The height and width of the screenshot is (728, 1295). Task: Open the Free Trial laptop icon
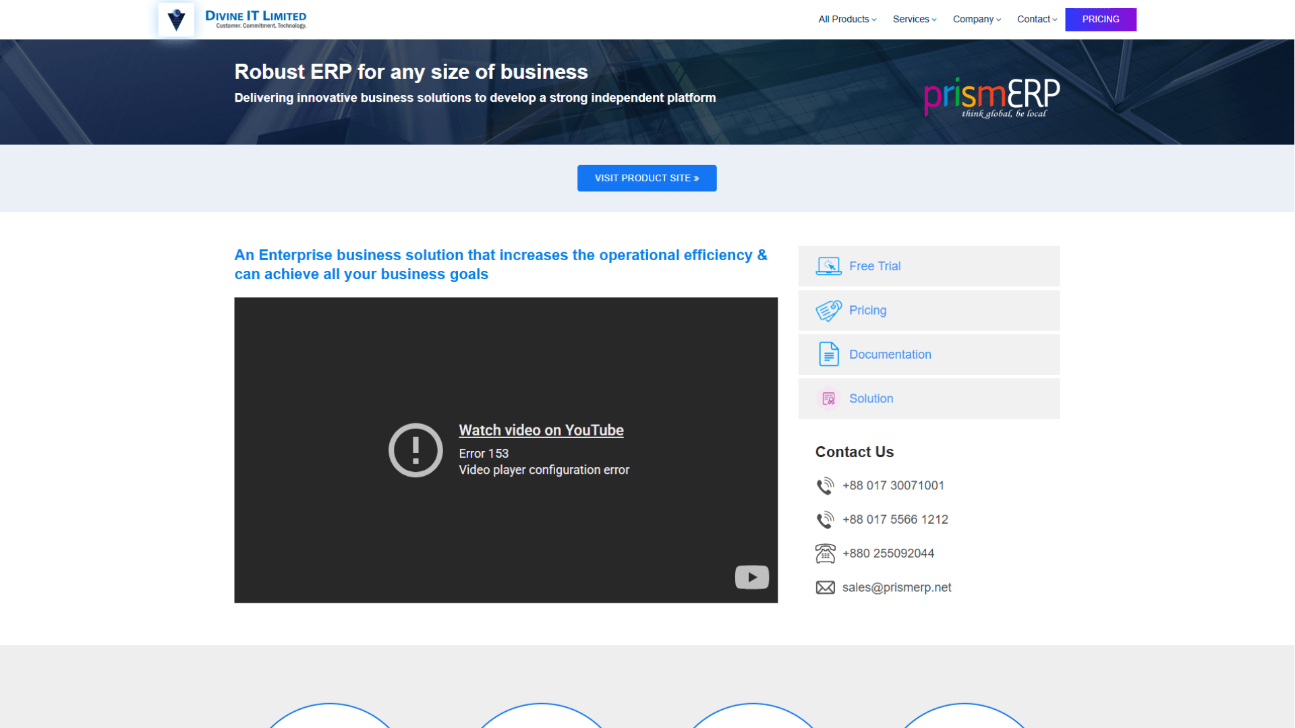point(828,266)
